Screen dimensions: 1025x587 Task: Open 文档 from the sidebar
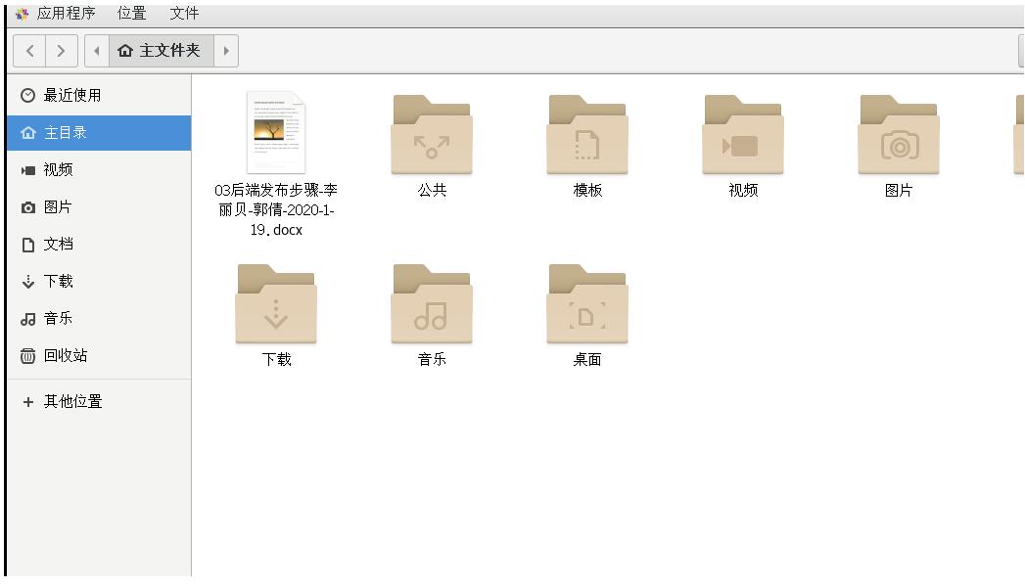pos(99,245)
